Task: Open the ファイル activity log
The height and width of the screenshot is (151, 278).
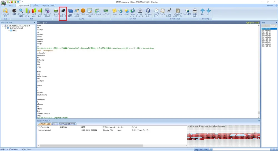Action: coord(162,13)
